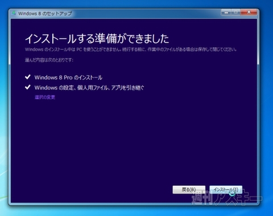Viewport: 273px width, 216px height.
Task: Click the インストール(I) button
Action: 226,190
